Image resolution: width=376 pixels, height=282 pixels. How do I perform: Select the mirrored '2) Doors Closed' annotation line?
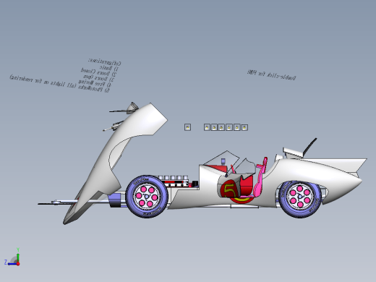[x=98, y=72]
